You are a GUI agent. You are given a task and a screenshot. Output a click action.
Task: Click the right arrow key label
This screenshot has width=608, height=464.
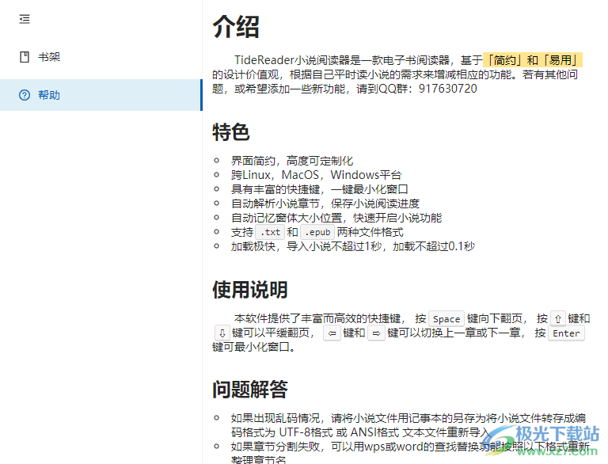click(376, 333)
